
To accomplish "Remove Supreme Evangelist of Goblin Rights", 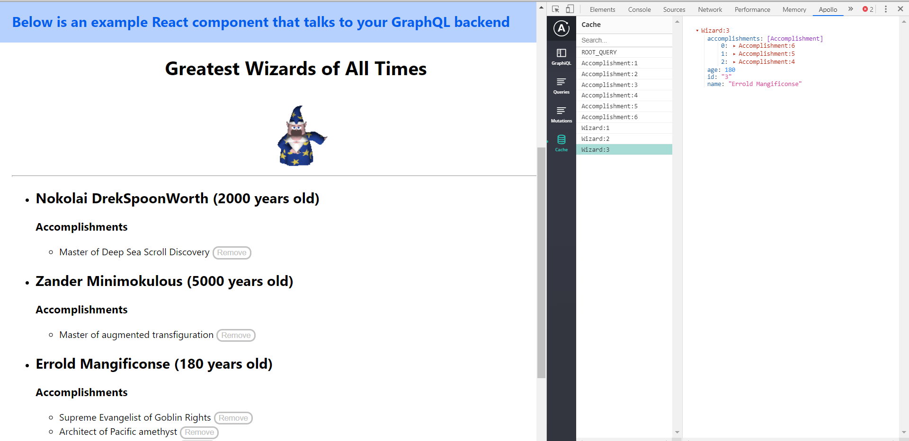I will pyautogui.click(x=233, y=418).
